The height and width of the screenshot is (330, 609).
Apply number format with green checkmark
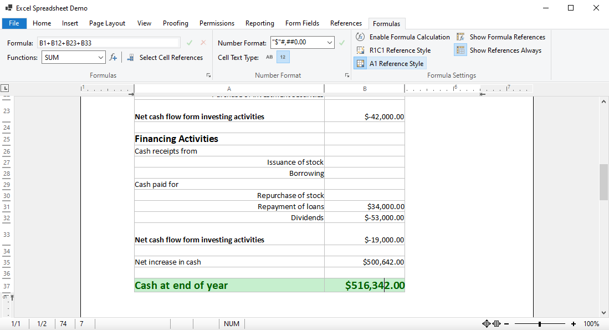pos(342,42)
